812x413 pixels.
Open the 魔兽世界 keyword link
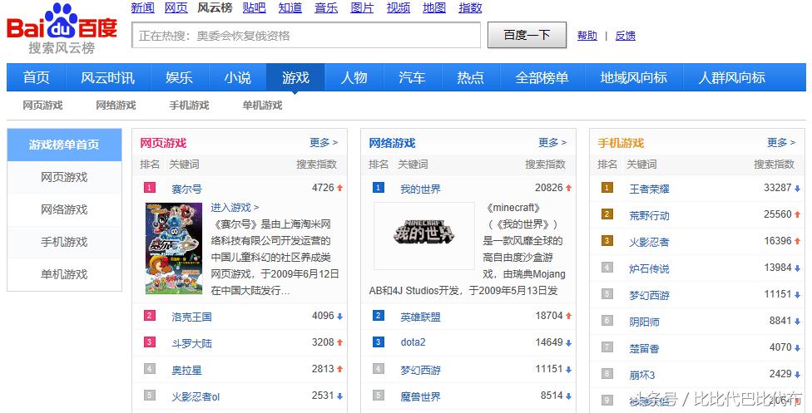(420, 397)
